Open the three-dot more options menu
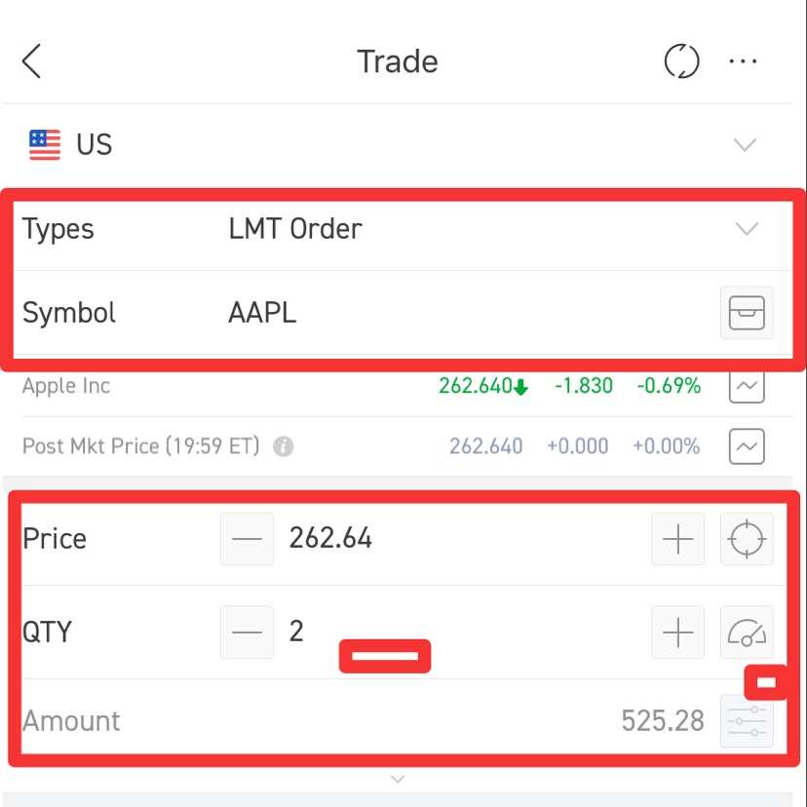Screen dimensions: 807x807 click(x=744, y=61)
